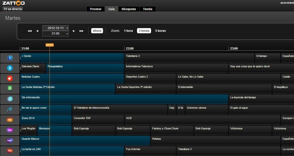Open the 2012-12-11 date dropdown
Screen dimensions: 294x156
(x=56, y=28)
